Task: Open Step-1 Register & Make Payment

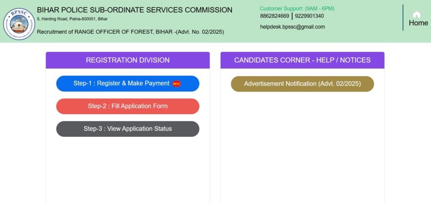Action: pyautogui.click(x=128, y=84)
